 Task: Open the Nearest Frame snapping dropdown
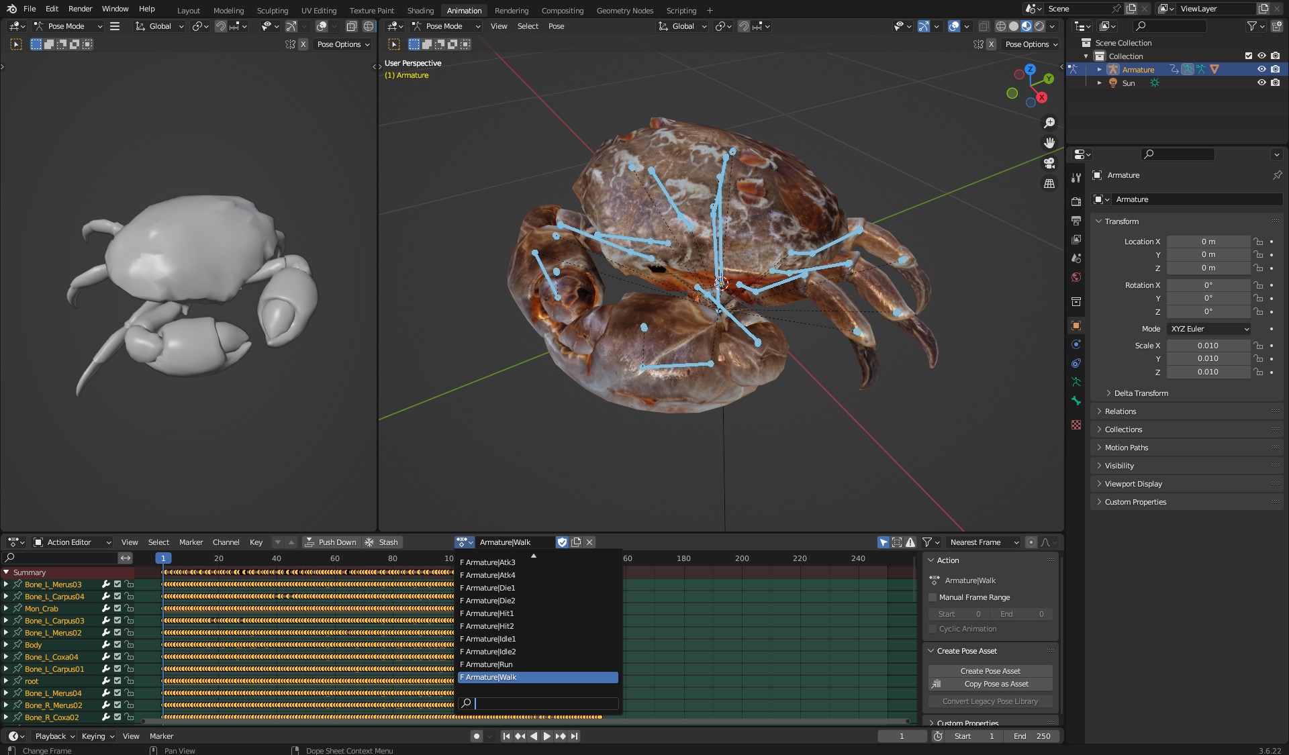pos(984,542)
